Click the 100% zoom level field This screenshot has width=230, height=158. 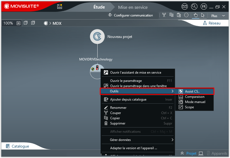[8, 23]
